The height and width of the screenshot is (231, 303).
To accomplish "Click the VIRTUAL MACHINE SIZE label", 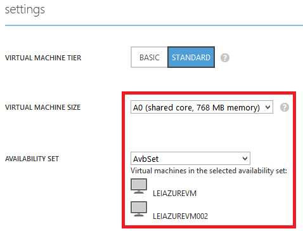I will (42, 107).
